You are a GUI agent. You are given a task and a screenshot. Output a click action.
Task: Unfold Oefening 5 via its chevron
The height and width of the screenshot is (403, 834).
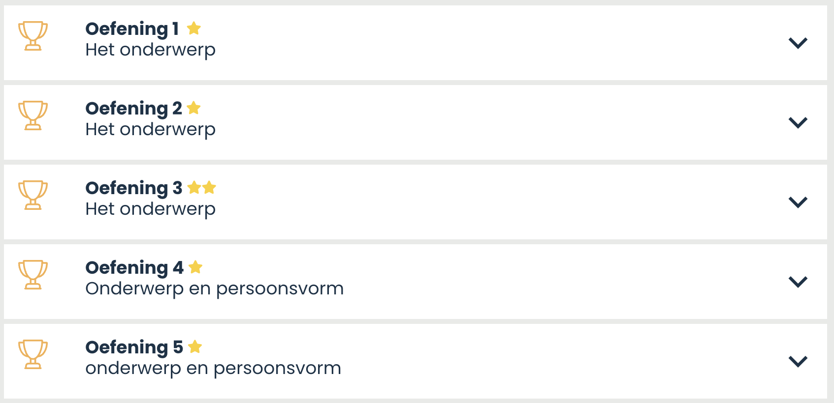[x=798, y=361]
